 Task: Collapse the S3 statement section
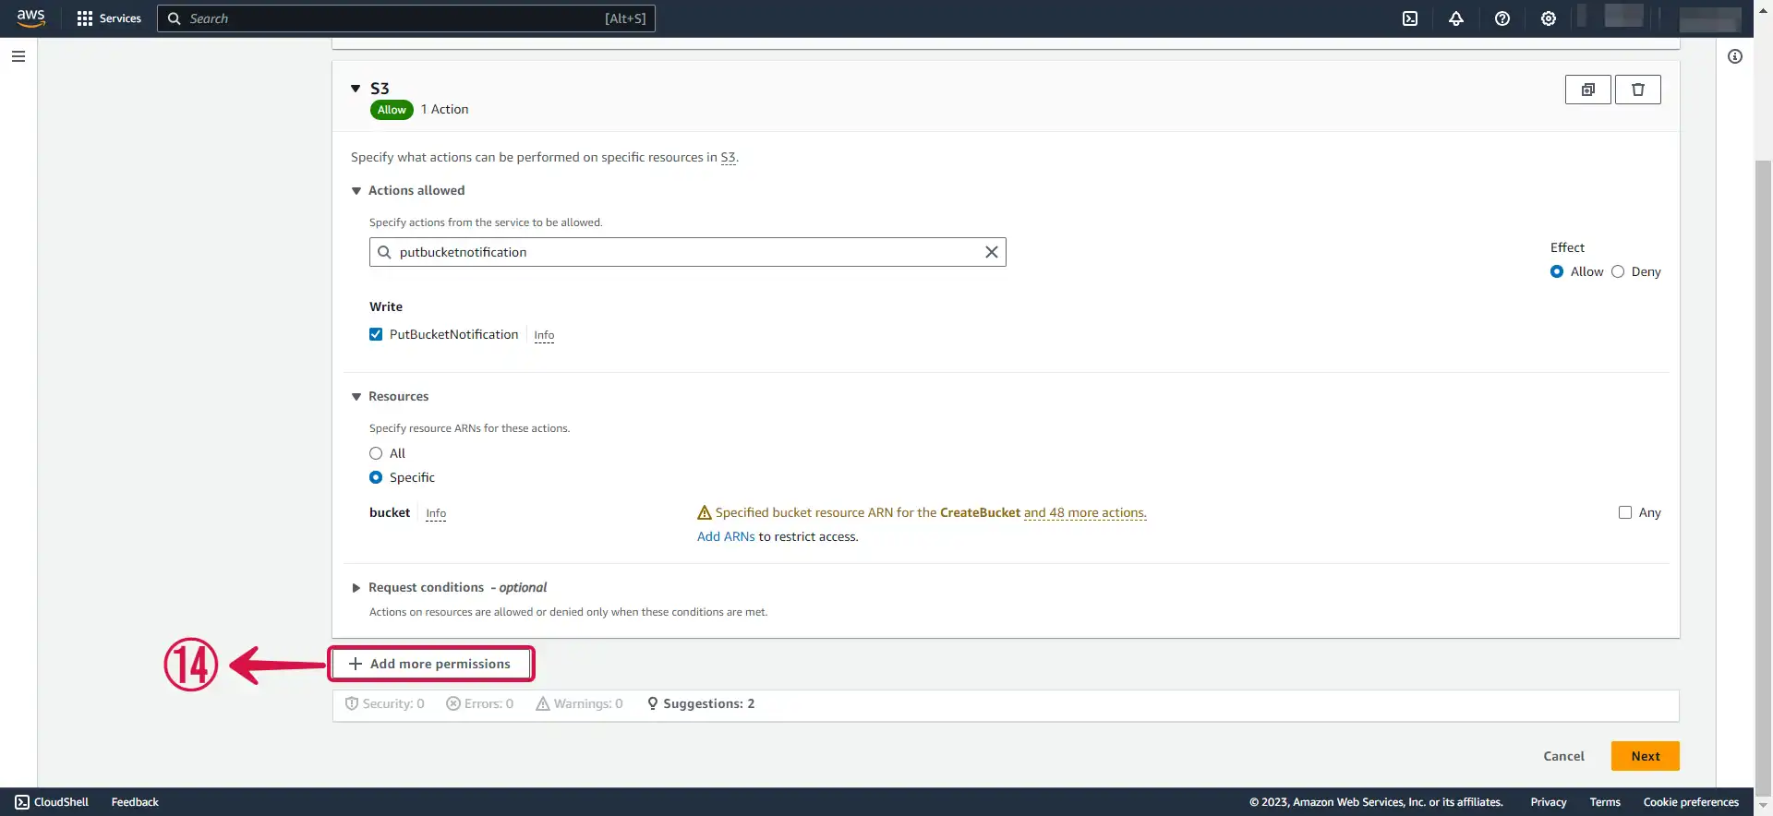356,89
